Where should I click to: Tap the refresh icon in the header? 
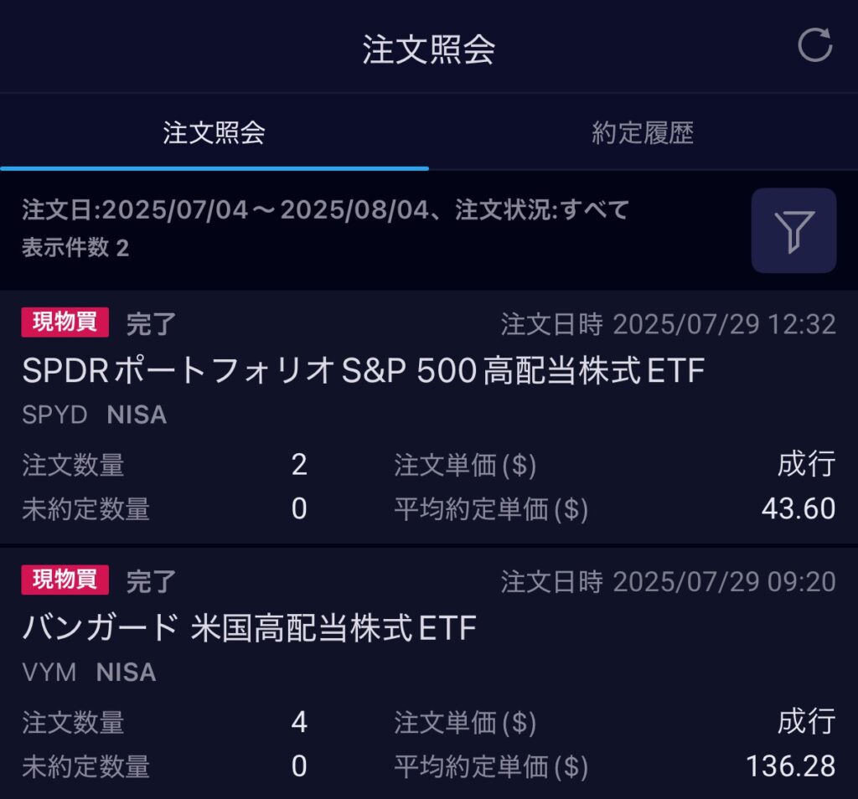(x=814, y=45)
